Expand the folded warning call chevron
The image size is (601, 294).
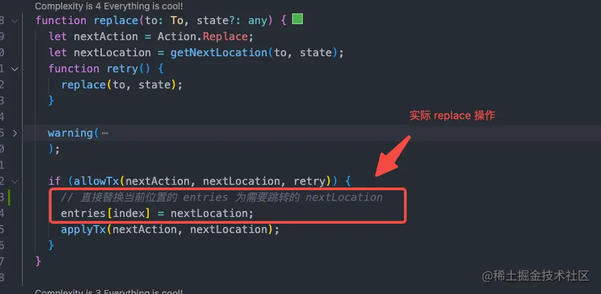point(15,133)
